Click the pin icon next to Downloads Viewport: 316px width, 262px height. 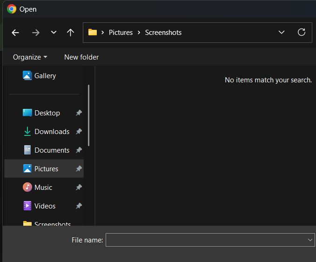click(79, 131)
